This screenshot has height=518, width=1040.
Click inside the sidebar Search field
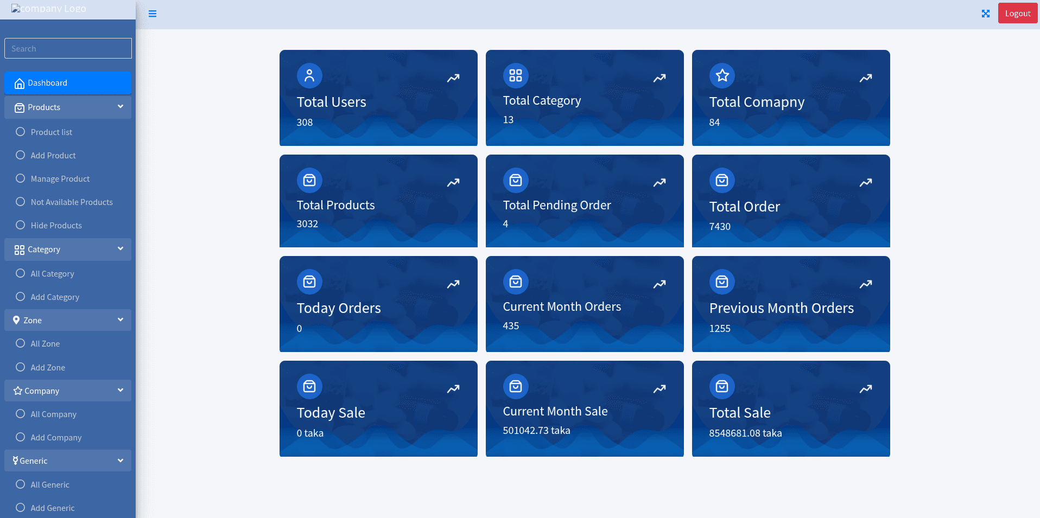(68, 48)
